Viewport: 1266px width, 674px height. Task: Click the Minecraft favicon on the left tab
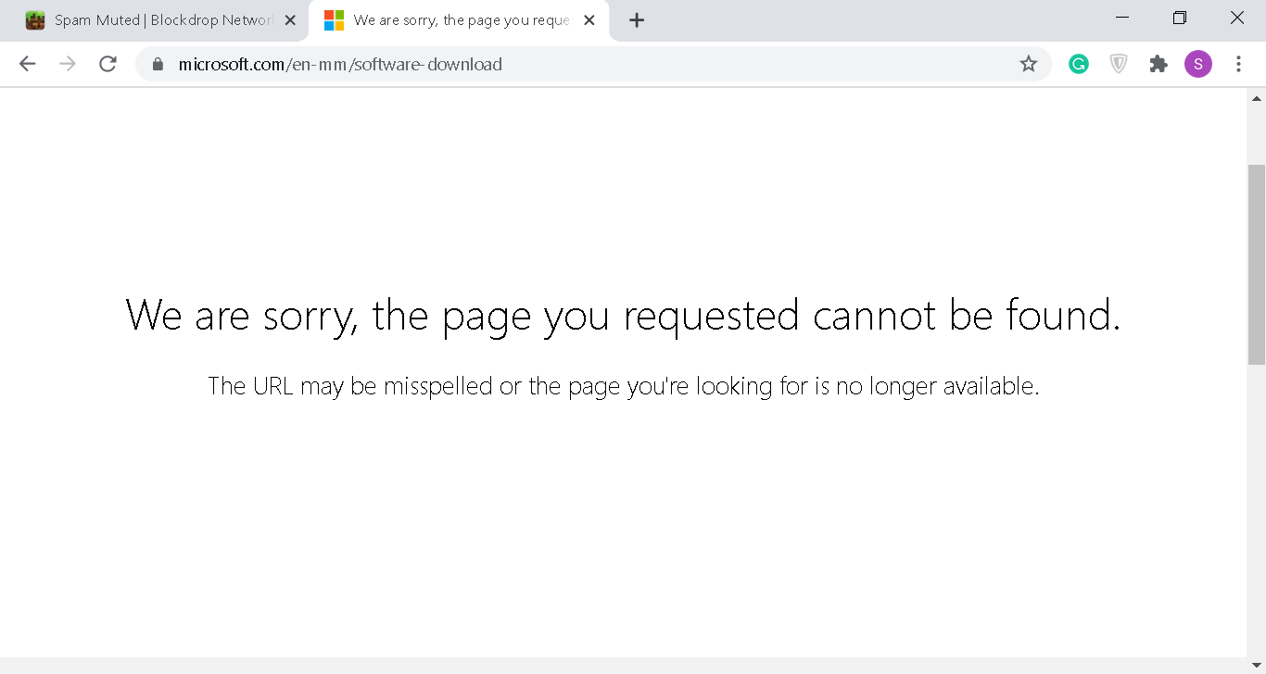coord(35,19)
